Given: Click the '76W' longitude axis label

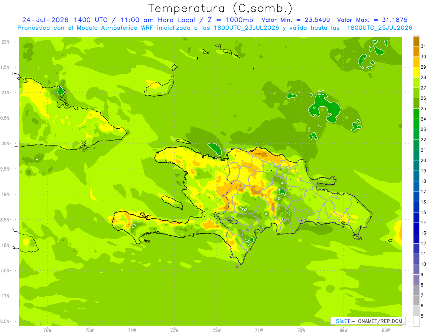Looking at the screenshot, I should point(47,330).
